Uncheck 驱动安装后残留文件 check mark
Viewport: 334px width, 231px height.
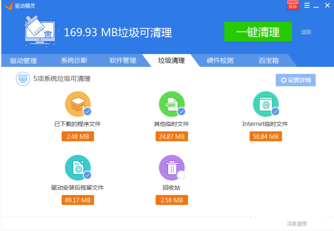(87, 175)
